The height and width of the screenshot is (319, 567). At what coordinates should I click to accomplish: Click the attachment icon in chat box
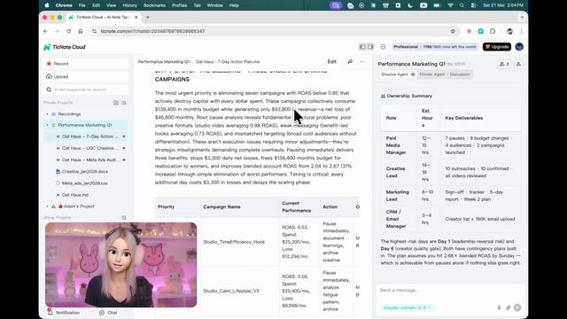click(x=508, y=307)
